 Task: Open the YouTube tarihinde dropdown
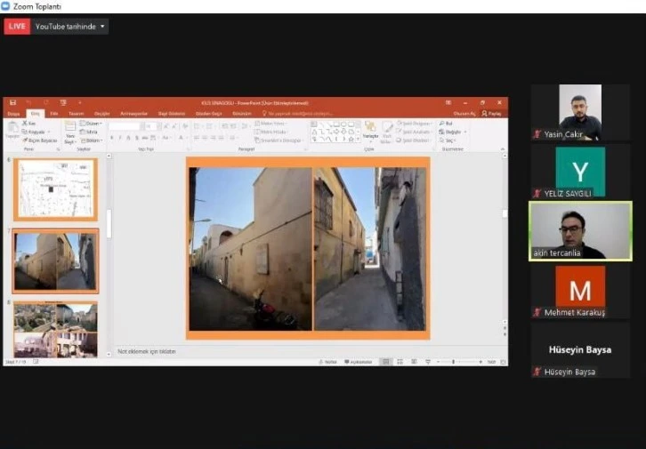[x=70, y=27]
